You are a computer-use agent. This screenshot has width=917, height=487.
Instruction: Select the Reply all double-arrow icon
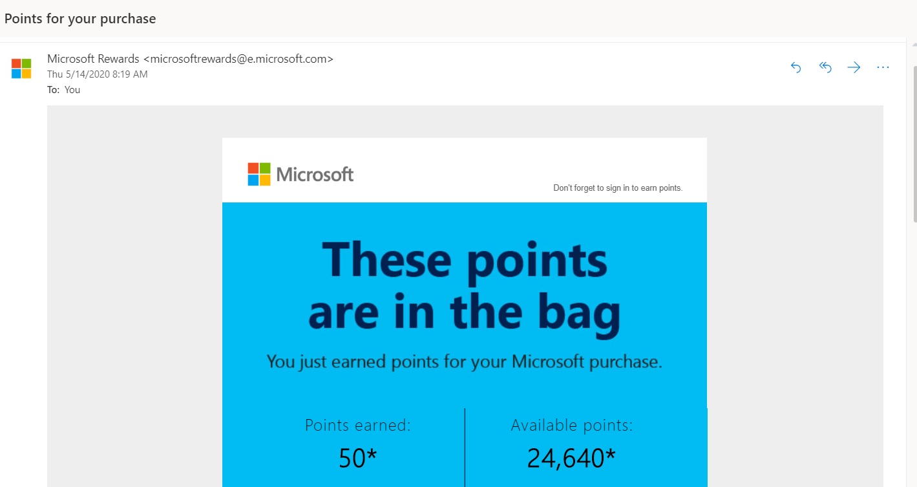825,67
